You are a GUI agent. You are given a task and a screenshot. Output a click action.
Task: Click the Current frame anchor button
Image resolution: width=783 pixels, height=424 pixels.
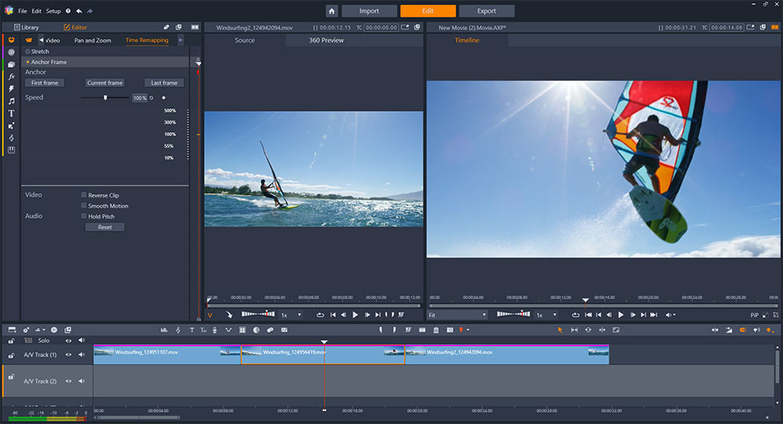(x=105, y=83)
